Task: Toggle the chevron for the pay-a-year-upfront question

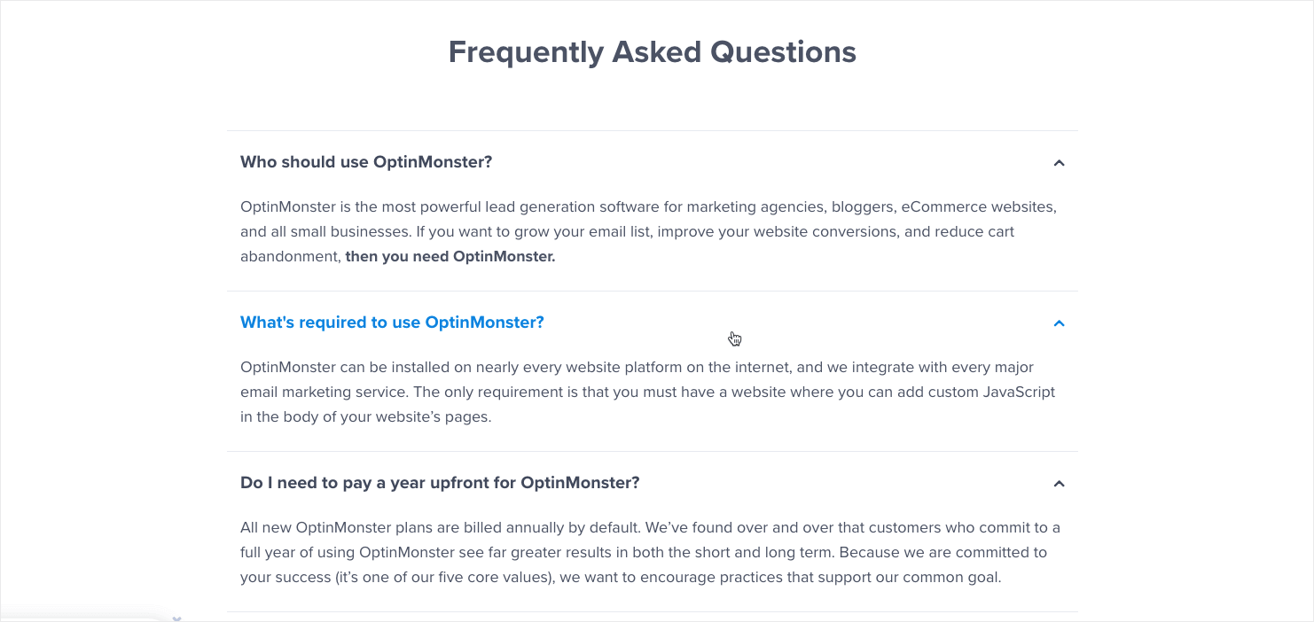Action: tap(1058, 484)
